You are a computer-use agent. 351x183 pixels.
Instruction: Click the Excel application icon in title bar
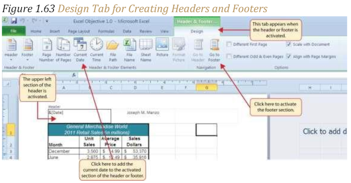5,20
